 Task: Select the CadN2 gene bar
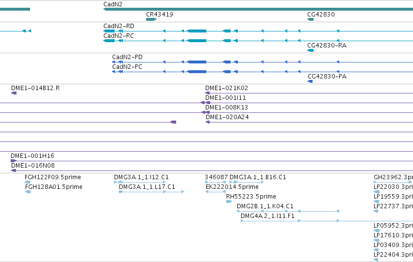tap(258, 9)
